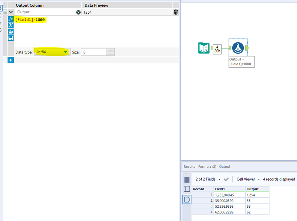Delete the Output expression with trash icon
297x221 pixels.
(x=176, y=12)
